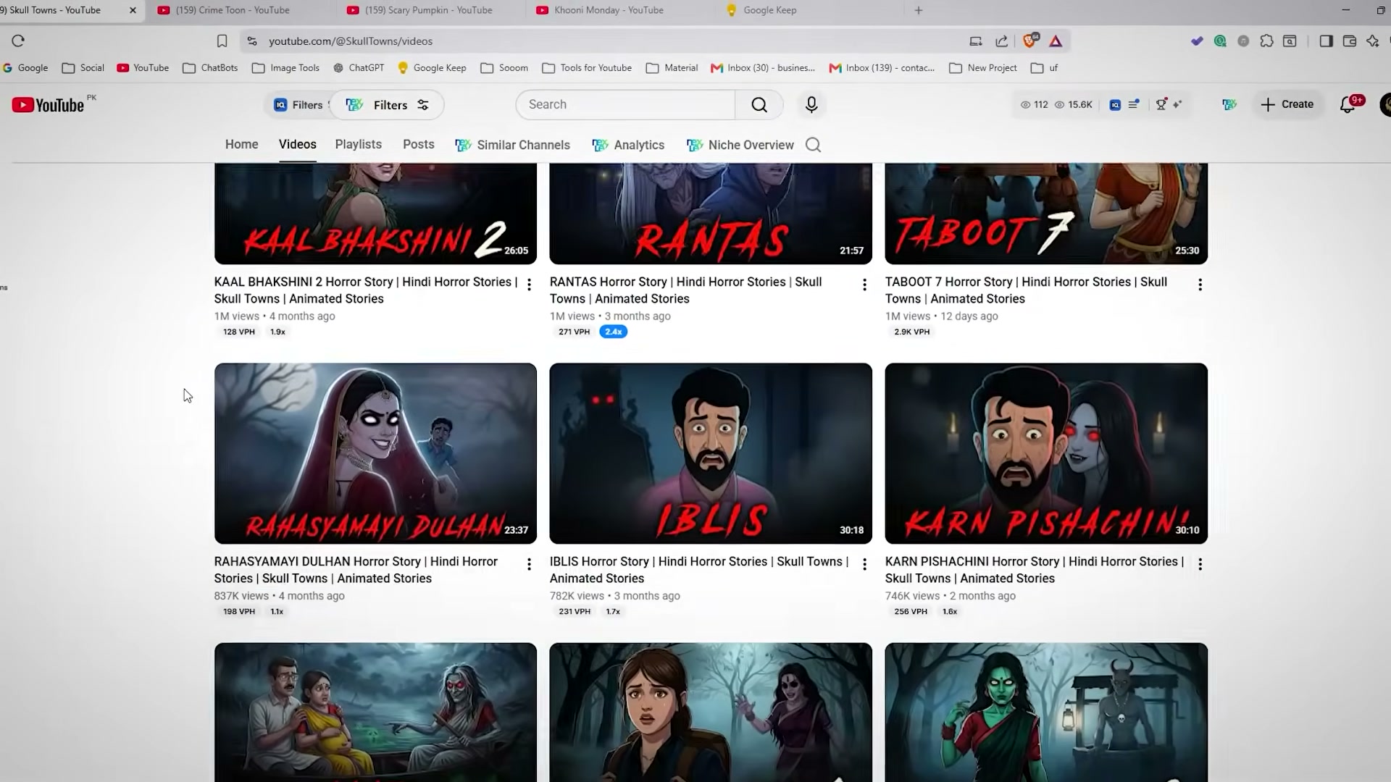Search within the channel using the magnifier icon

pos(813,145)
